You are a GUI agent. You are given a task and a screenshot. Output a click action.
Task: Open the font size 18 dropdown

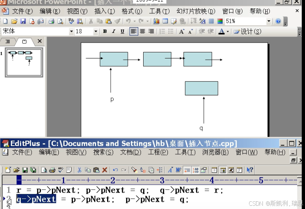[95, 31]
